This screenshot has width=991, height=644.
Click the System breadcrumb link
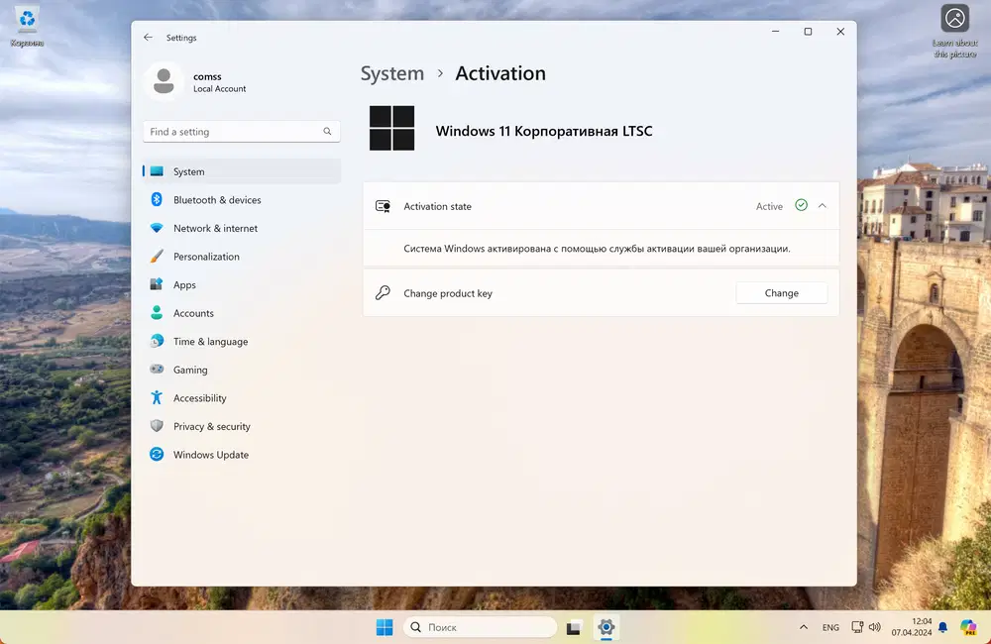pos(391,73)
